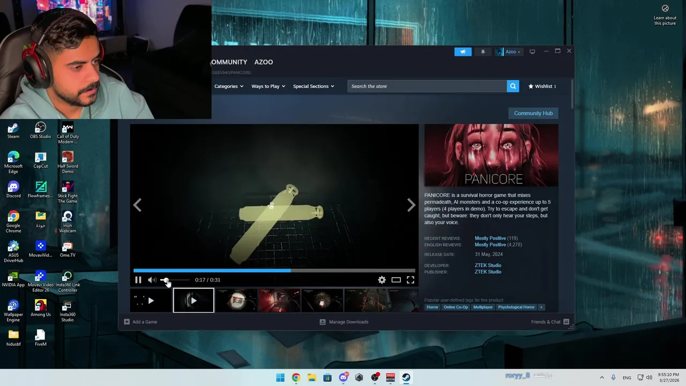This screenshot has width=686, height=386.
Task: Open the Categories dropdown
Action: 229,86
